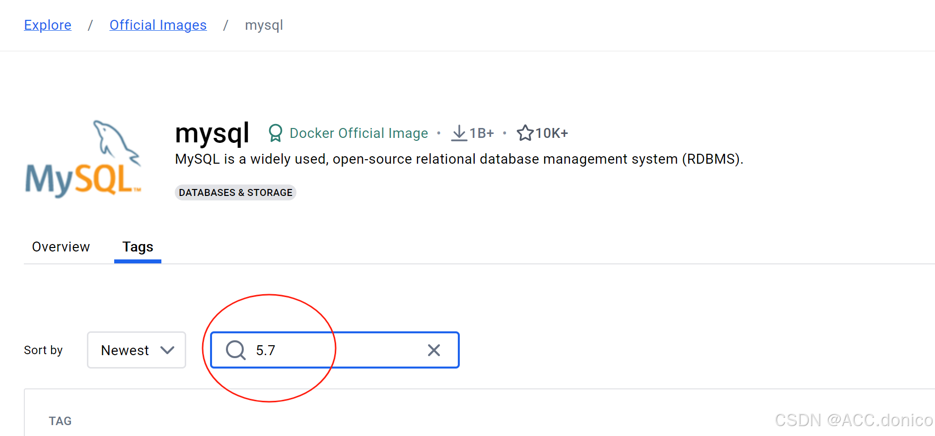The image size is (935, 436).
Task: Click the mysql breadcrumb text
Action: (x=264, y=25)
